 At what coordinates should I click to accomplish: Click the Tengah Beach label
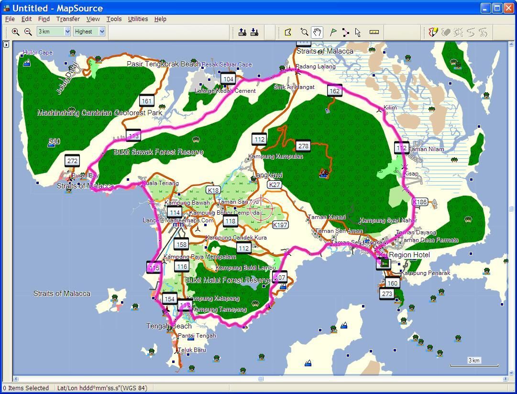pos(169,326)
